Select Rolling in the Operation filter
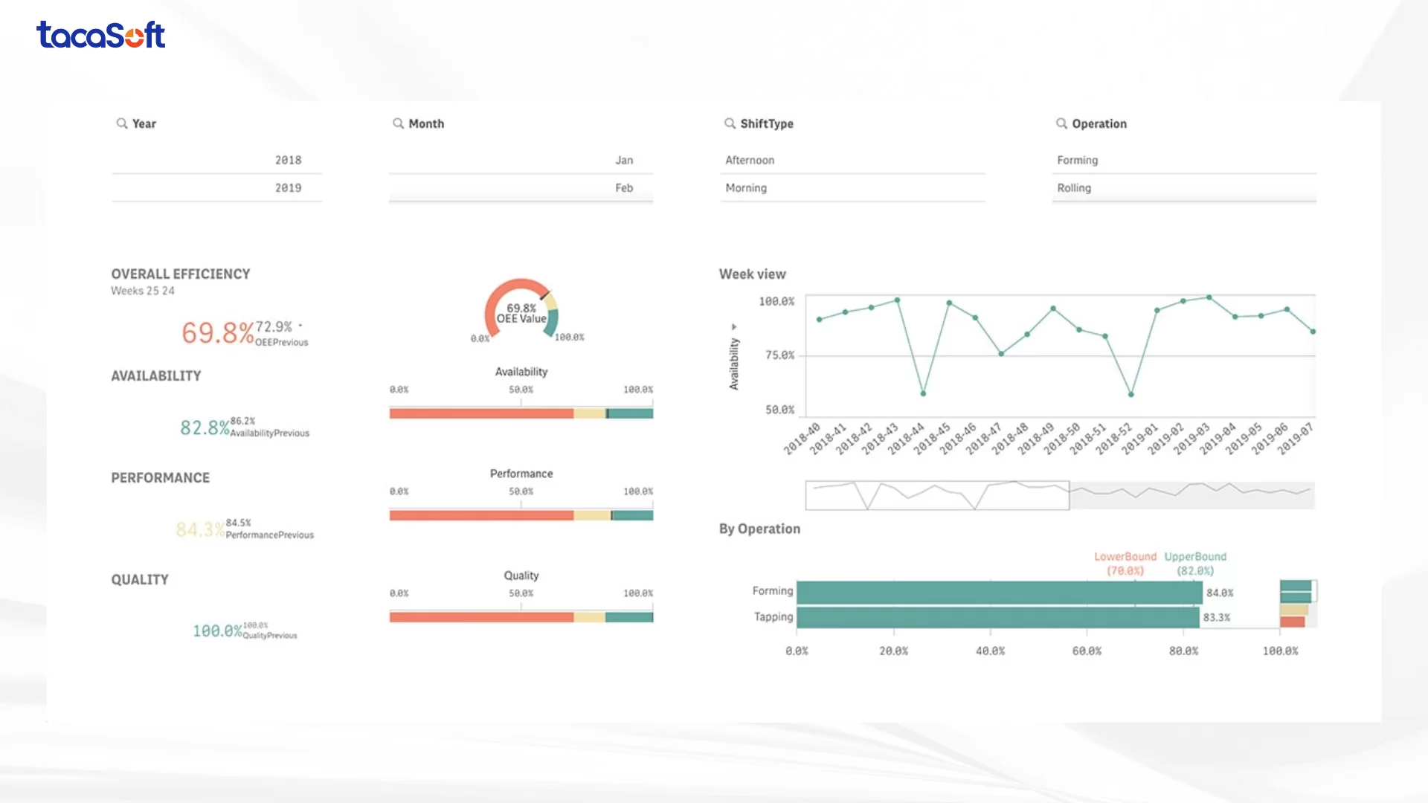Viewport: 1428px width, 803px height. coord(1074,188)
